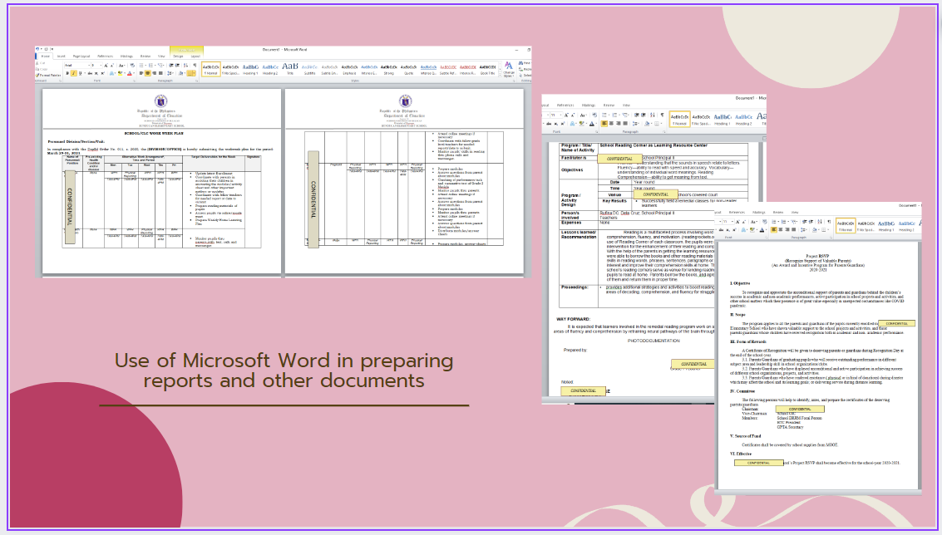Click Grow Font in the School Reading Corner window
Viewport: 942px width, 535px height.
[566, 115]
